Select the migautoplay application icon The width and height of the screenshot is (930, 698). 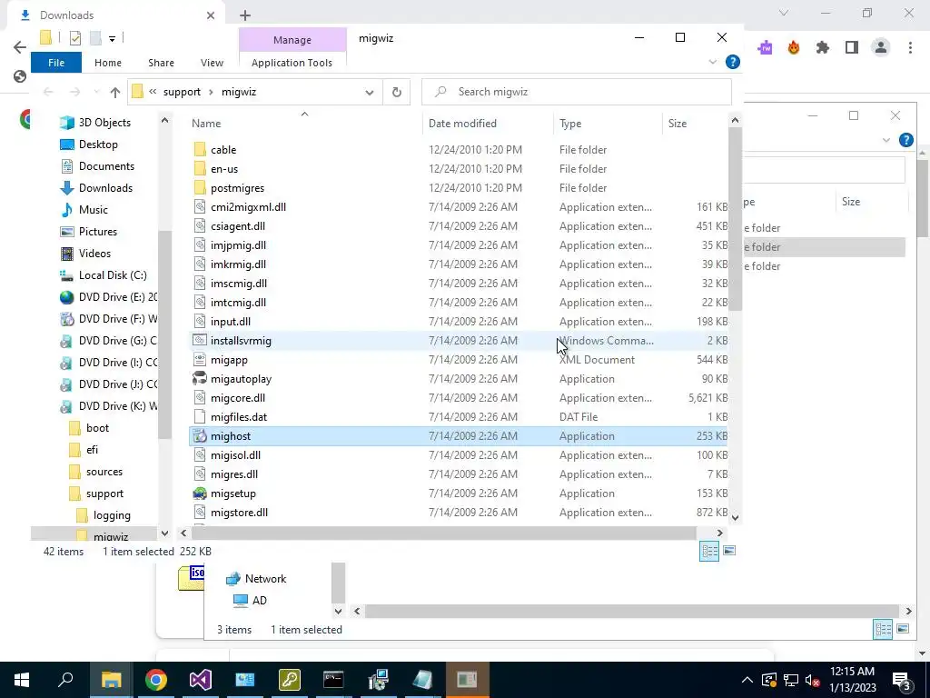coord(200,379)
